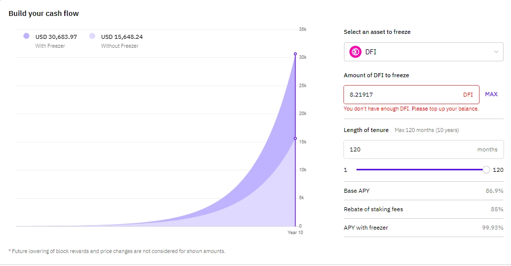Click the Year 10 axis label
Viewport: 511px width, 266px height.
(x=295, y=233)
